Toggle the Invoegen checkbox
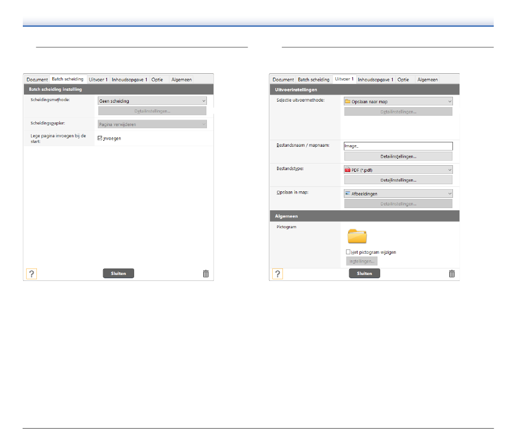 tap(100, 139)
